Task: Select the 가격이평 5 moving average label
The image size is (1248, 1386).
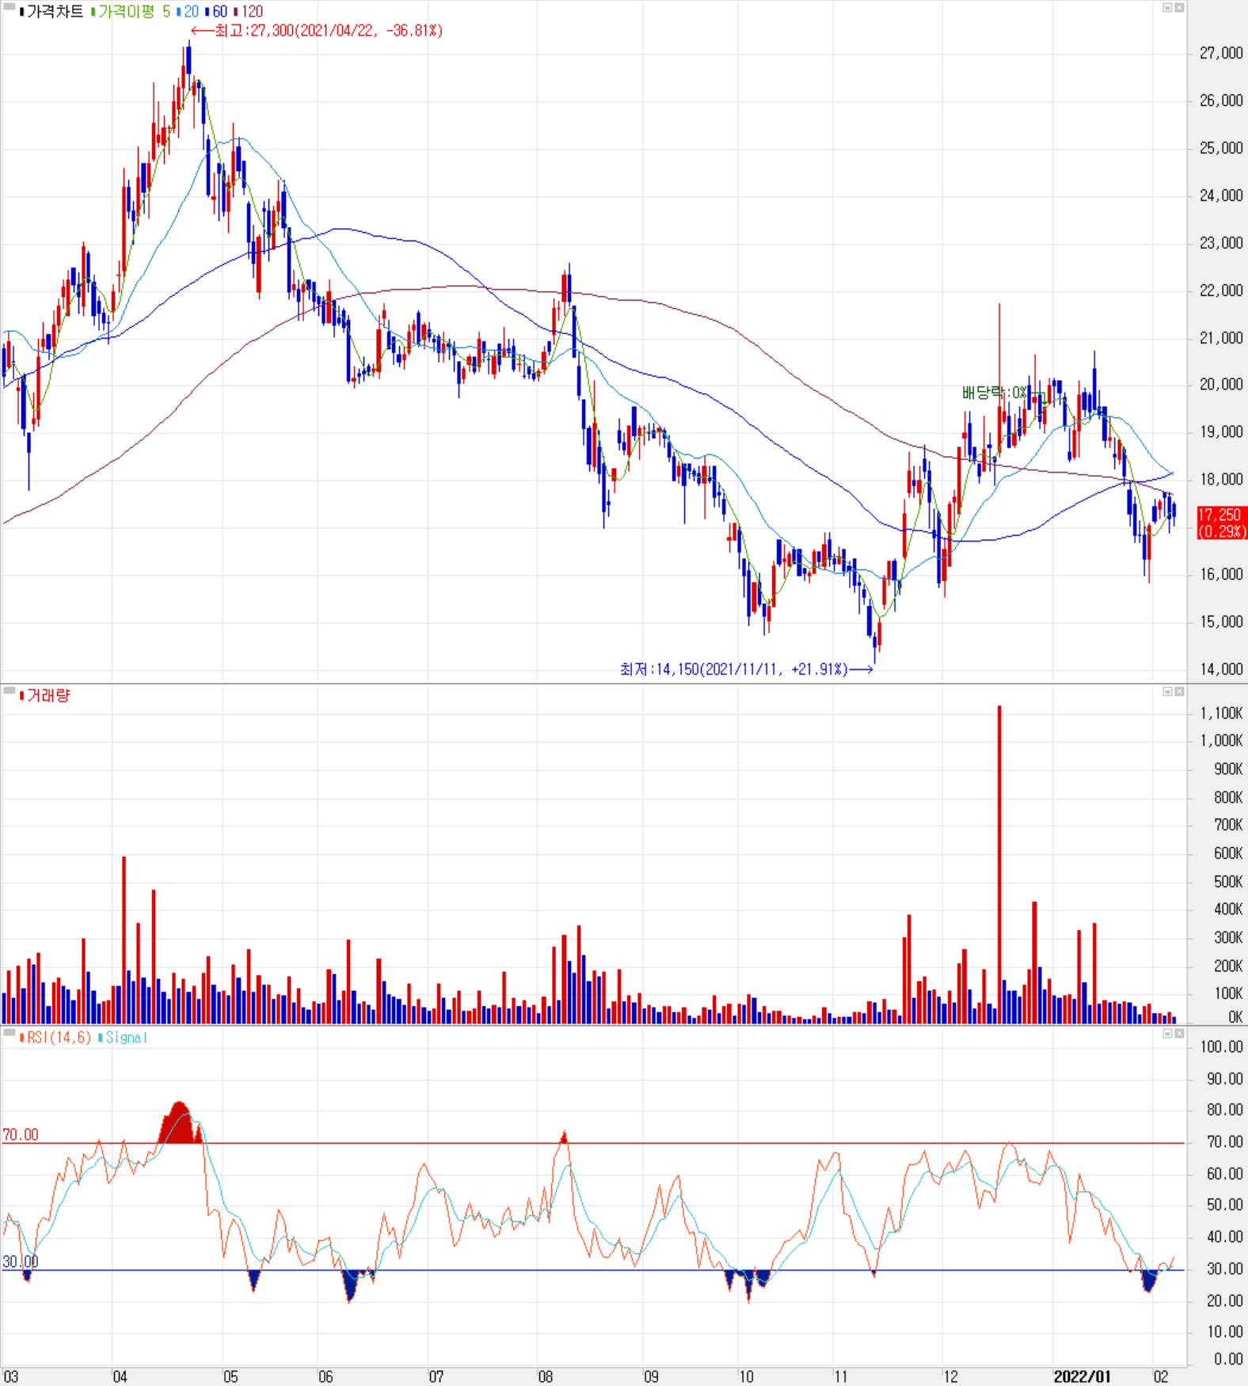Action: tap(131, 12)
